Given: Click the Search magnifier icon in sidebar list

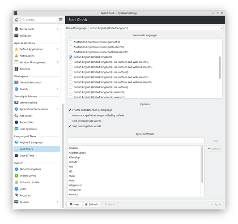Looking at the screenshot, I should (x=17, y=89).
